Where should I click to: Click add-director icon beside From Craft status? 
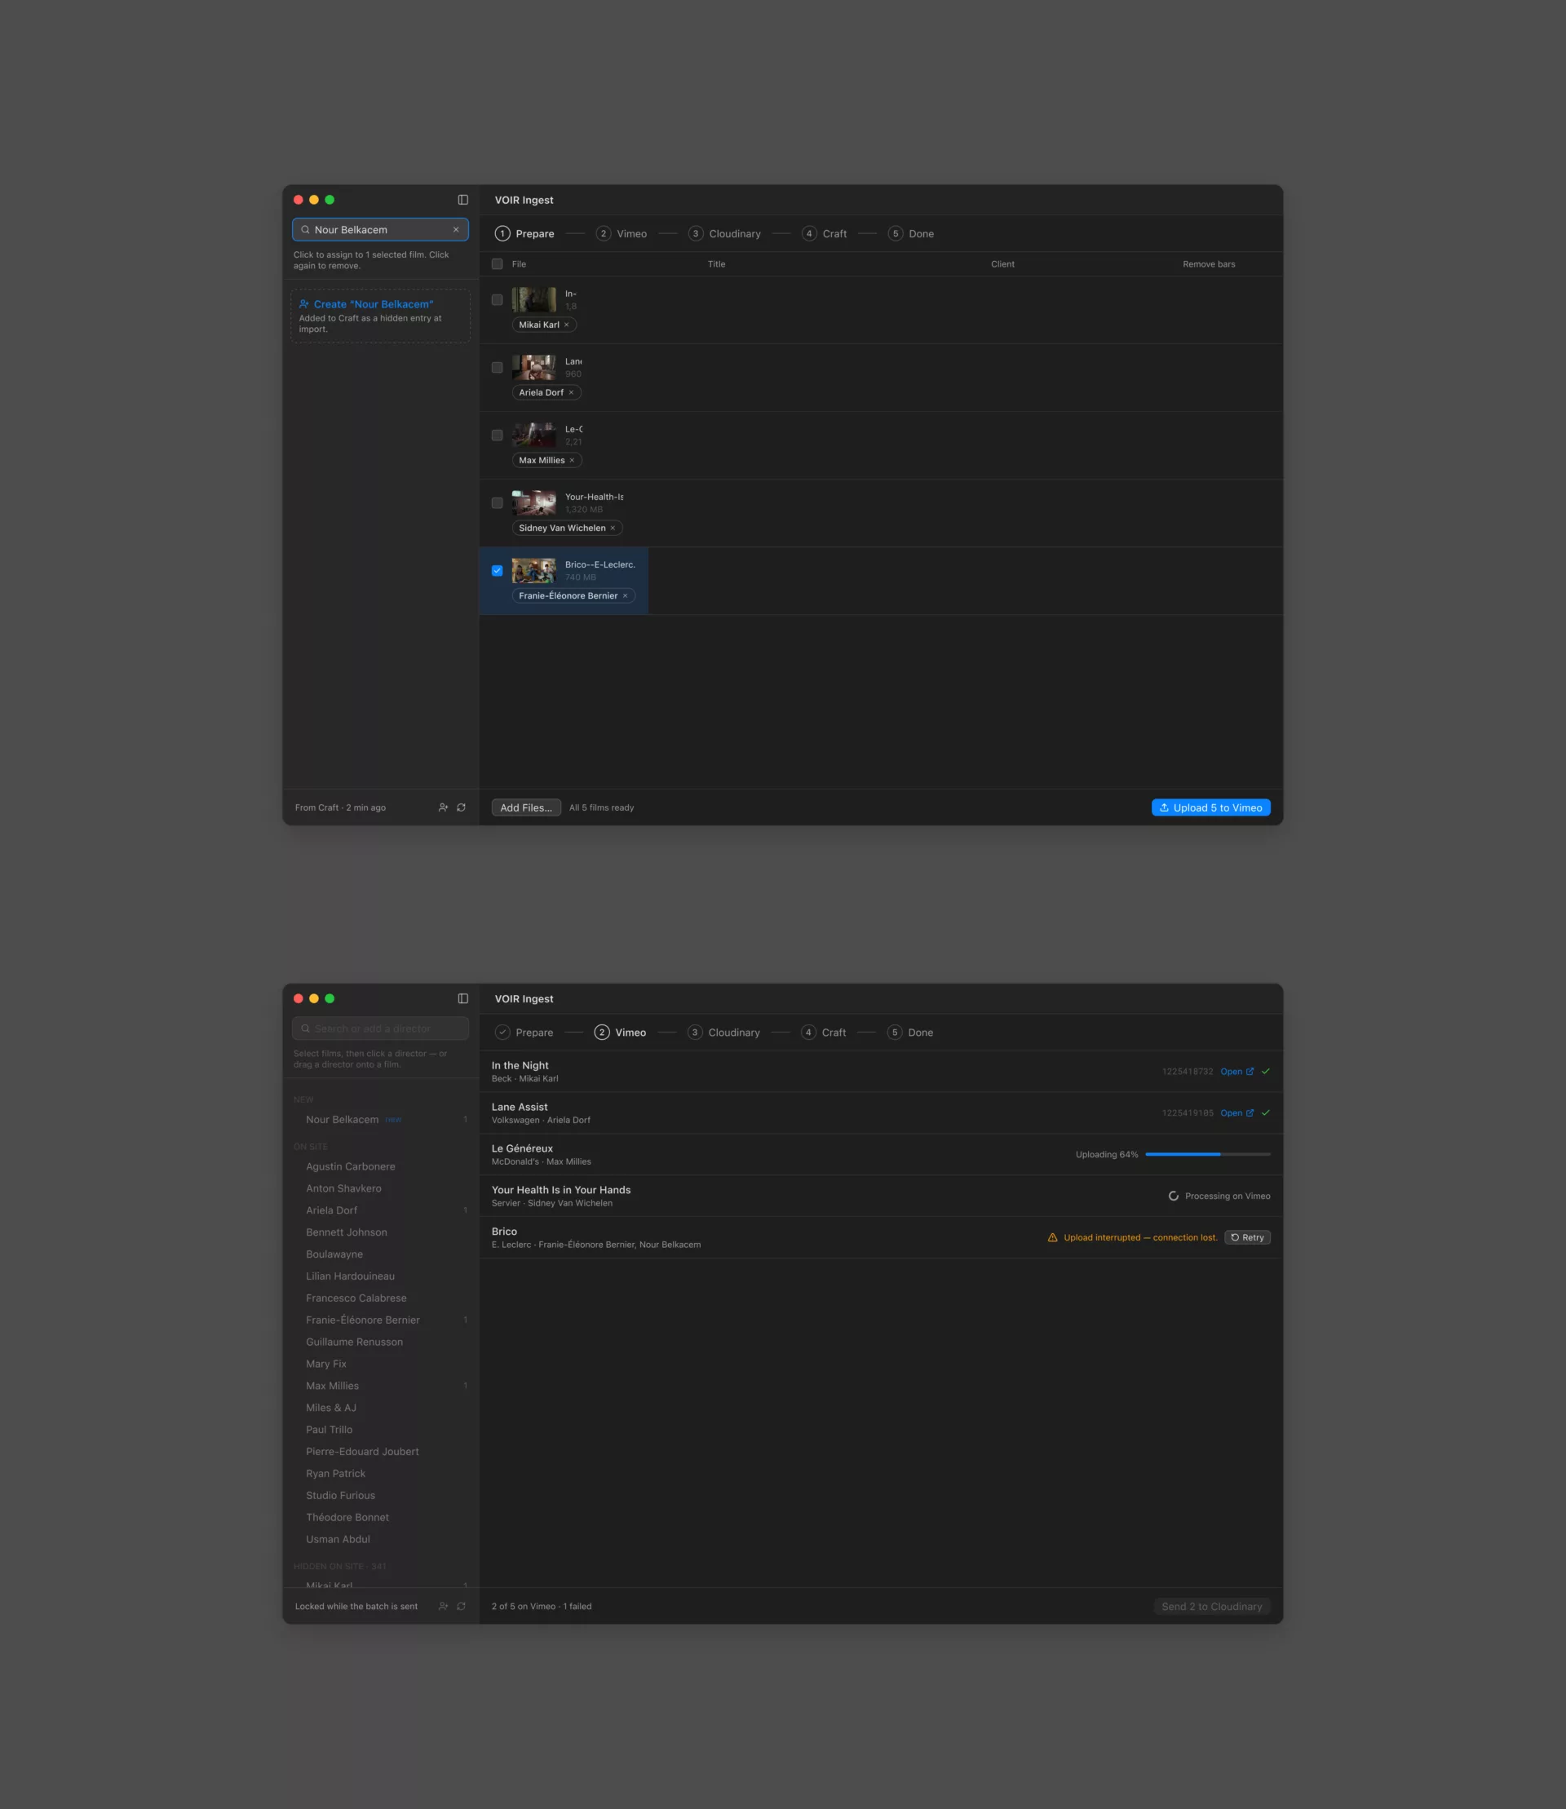coord(443,807)
